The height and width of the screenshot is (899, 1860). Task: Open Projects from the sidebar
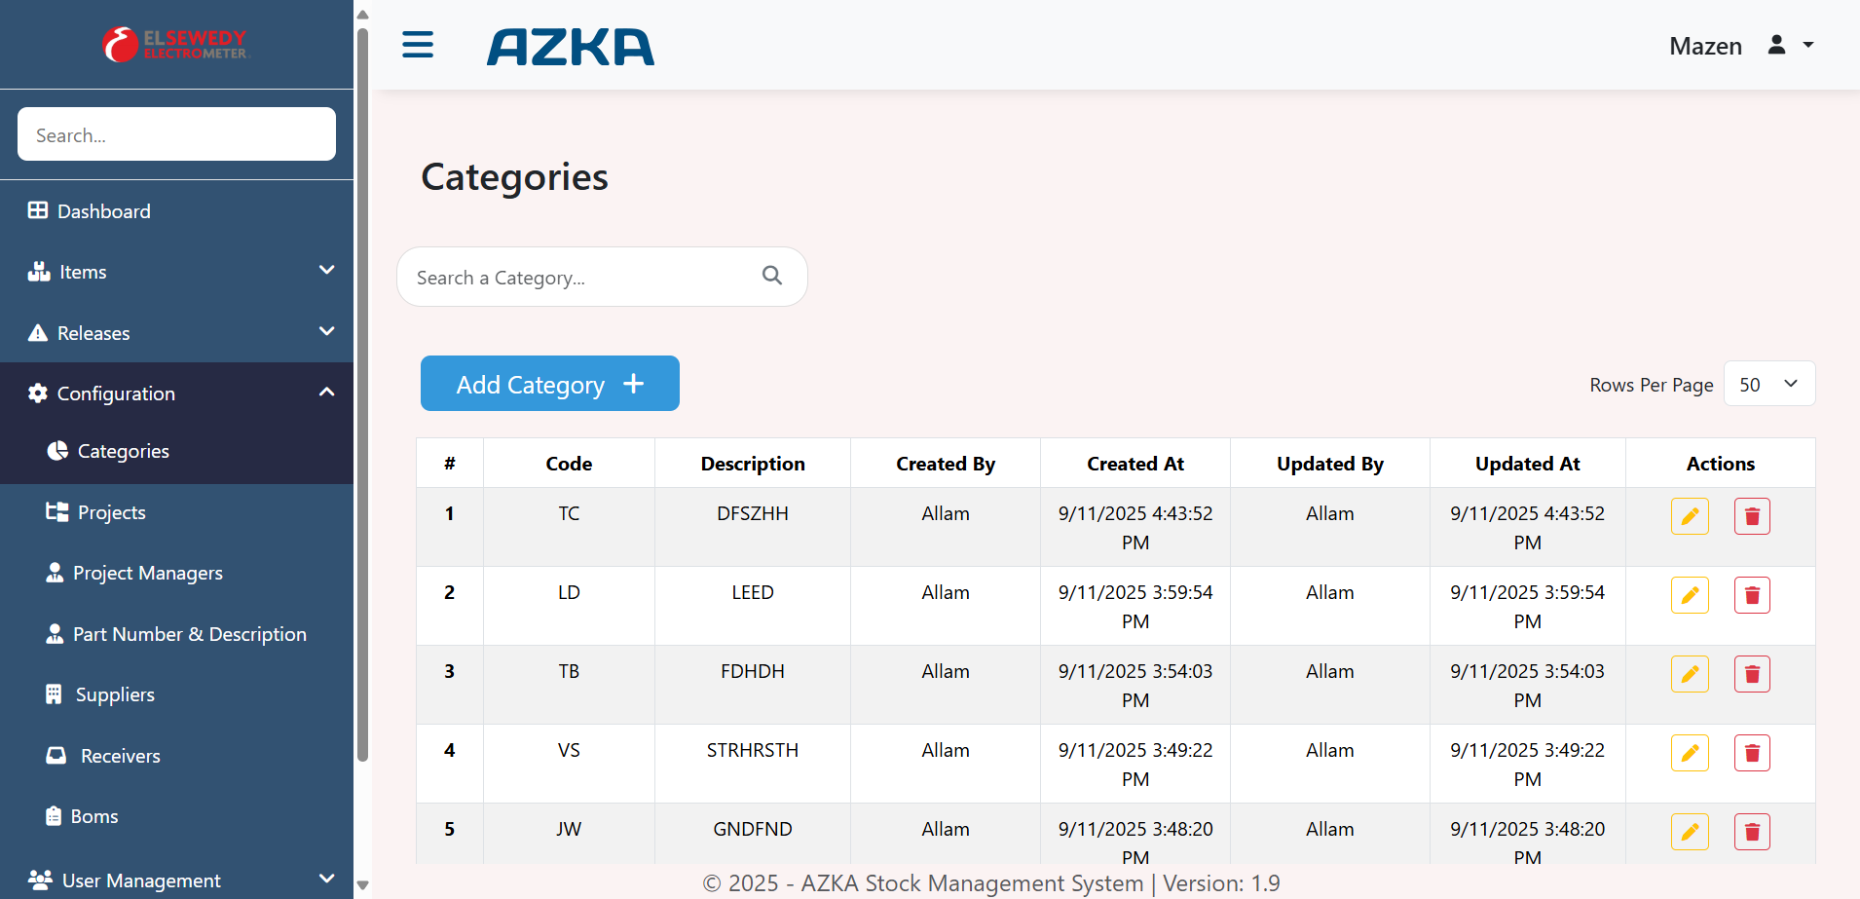coord(111,512)
